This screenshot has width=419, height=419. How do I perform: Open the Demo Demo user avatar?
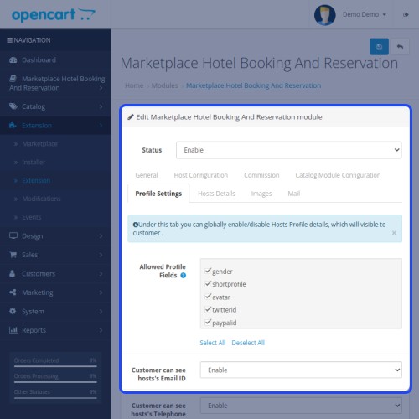click(x=324, y=15)
